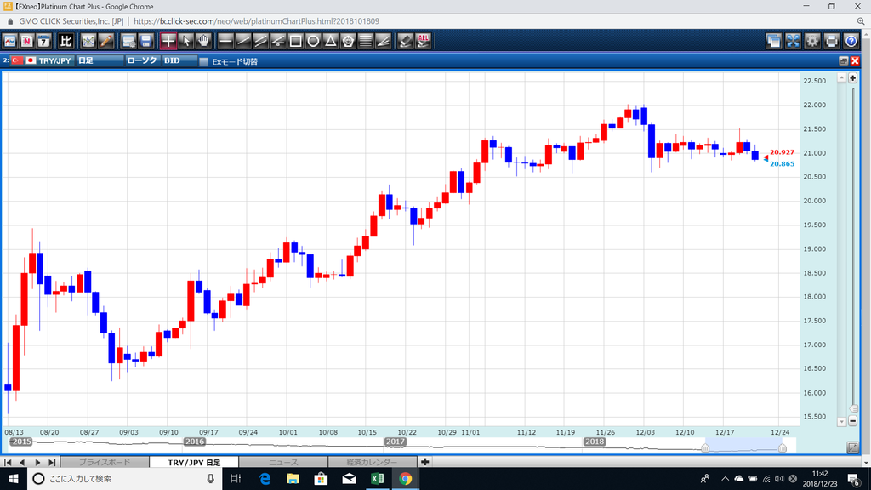871x490 pixels.
Task: Click the erase ALL drawings icon
Action: coord(424,41)
